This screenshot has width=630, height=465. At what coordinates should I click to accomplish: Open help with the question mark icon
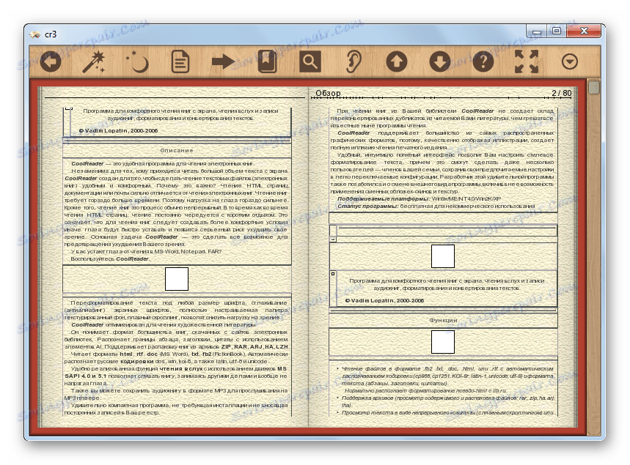[483, 62]
